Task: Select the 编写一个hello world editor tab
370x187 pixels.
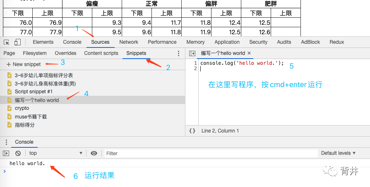Action: pyautogui.click(x=223, y=53)
